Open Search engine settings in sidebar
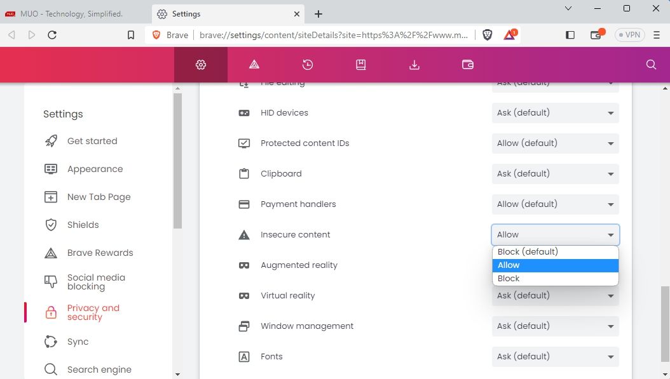The height and width of the screenshot is (379, 670). pos(99,369)
